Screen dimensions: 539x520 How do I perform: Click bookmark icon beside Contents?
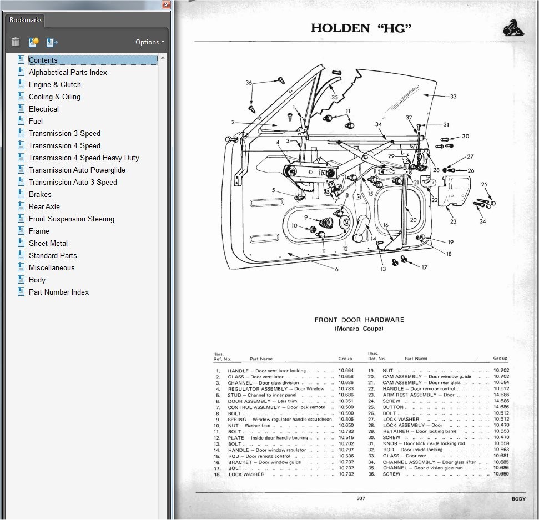21,59
